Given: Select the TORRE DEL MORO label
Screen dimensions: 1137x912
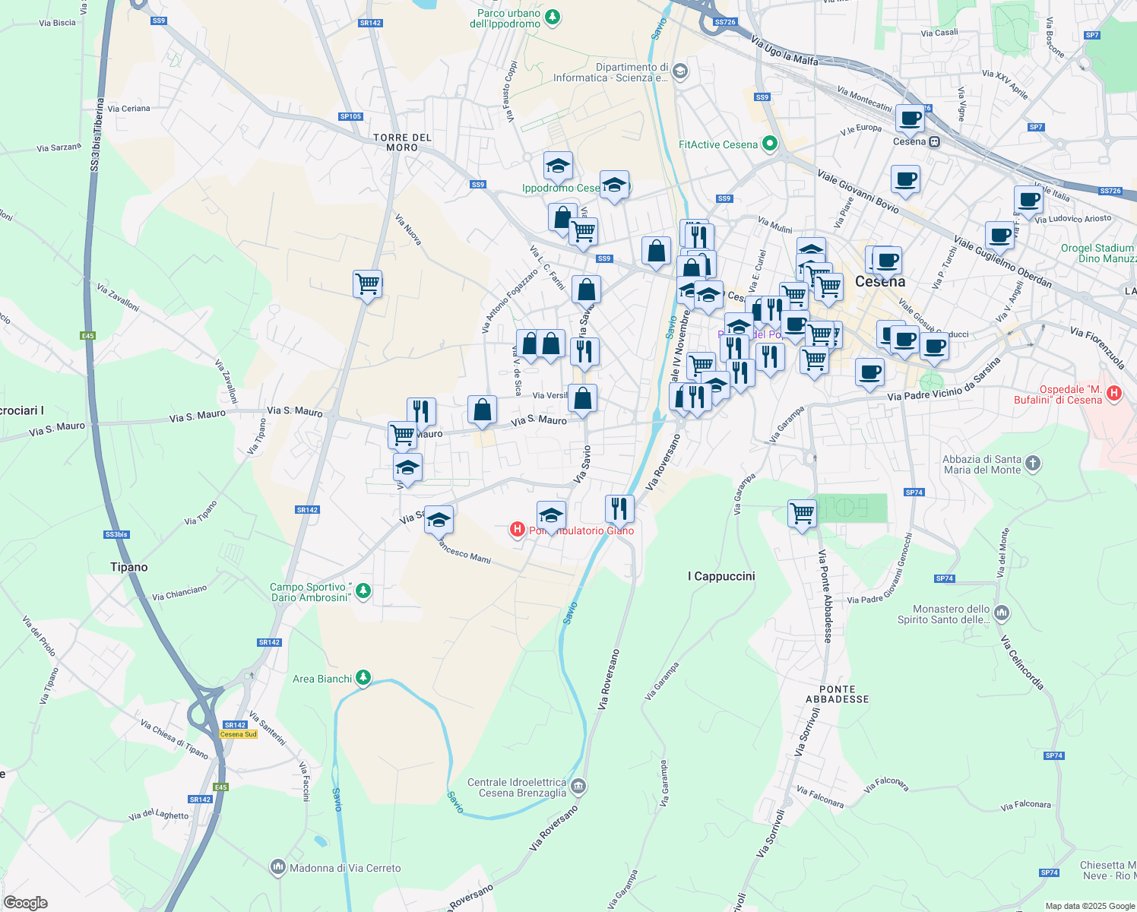Looking at the screenshot, I should (402, 142).
